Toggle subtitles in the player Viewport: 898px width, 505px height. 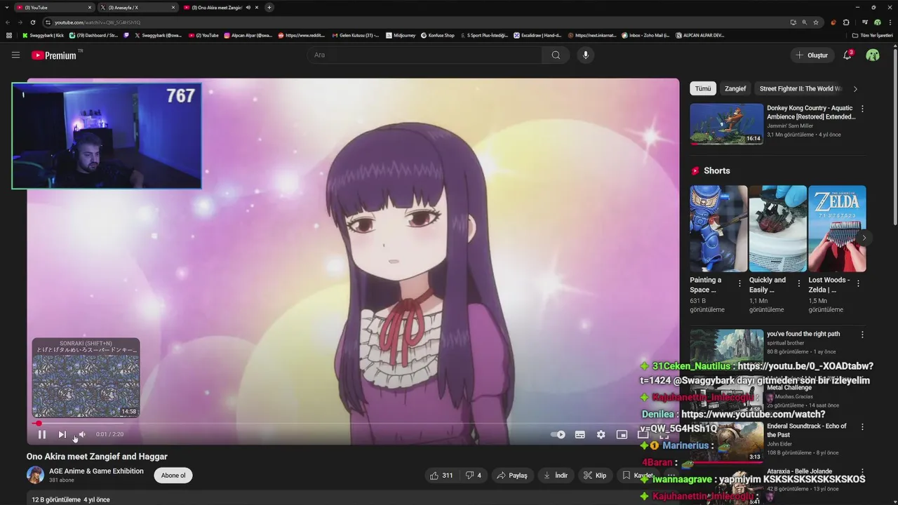pyautogui.click(x=580, y=435)
